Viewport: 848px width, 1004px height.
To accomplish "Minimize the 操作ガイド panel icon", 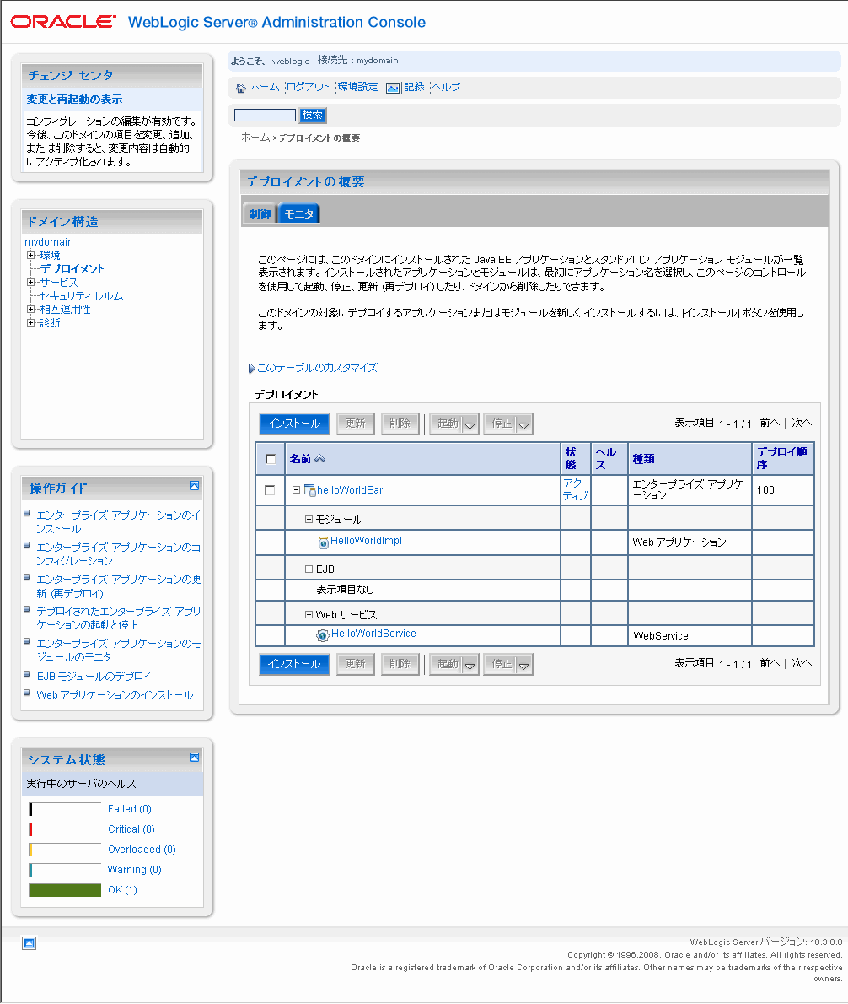I will [195, 486].
